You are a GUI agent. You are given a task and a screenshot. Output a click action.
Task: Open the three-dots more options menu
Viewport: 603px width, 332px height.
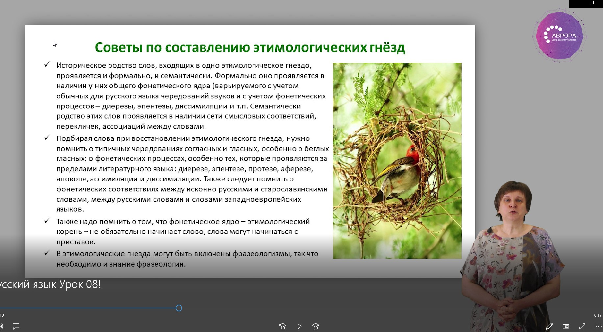click(598, 326)
